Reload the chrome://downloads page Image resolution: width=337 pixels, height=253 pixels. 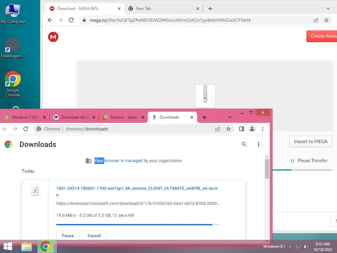pyautogui.click(x=26, y=129)
